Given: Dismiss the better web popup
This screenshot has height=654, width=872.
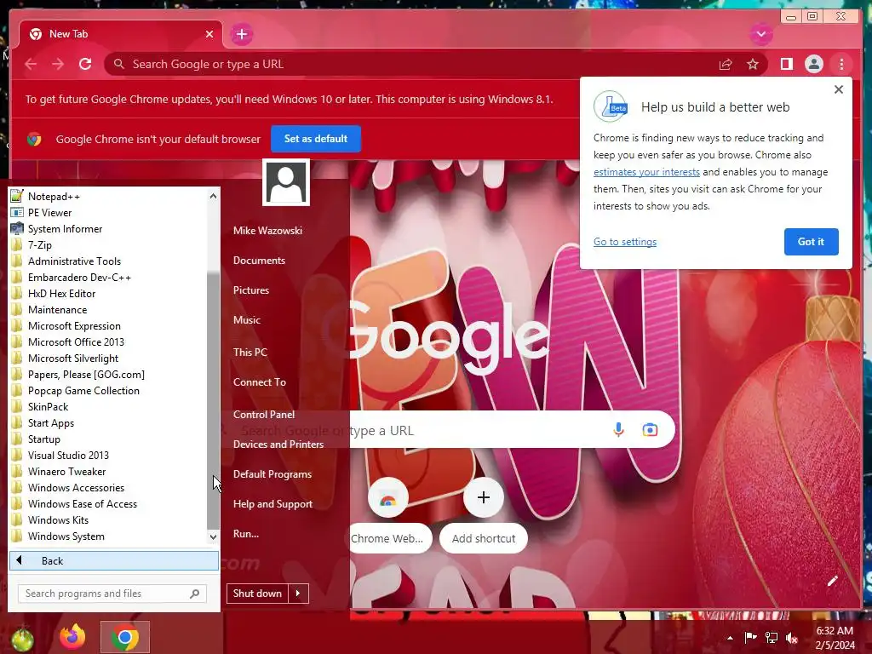Looking at the screenshot, I should coord(839,89).
